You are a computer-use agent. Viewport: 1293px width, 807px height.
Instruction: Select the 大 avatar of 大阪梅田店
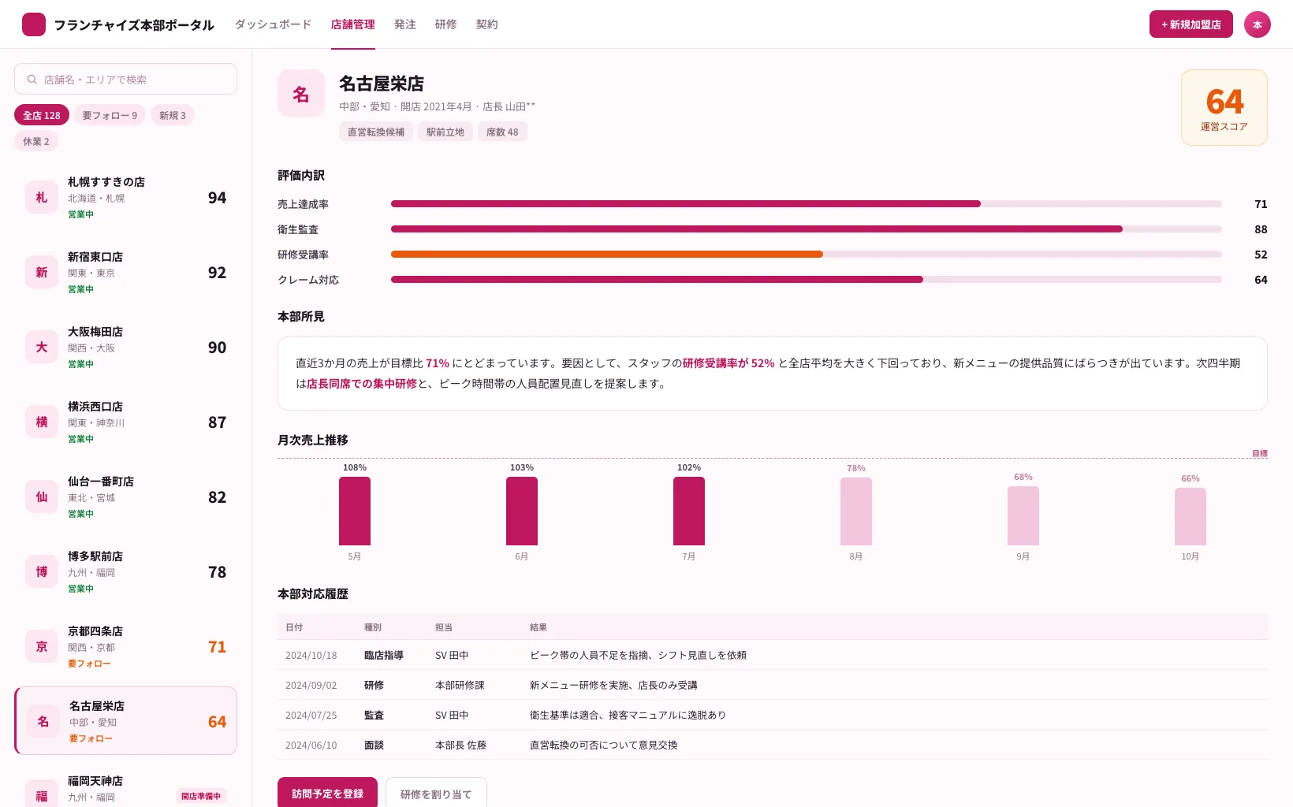42,348
